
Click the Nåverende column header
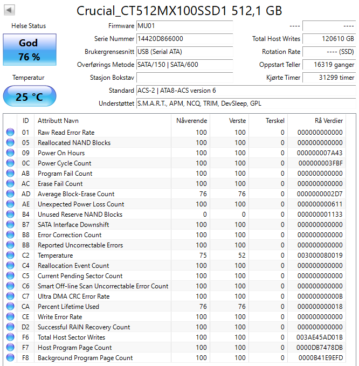191,120
